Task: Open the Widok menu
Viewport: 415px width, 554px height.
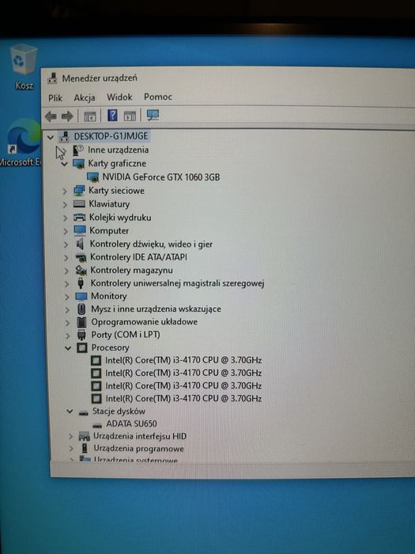Action: pos(119,97)
